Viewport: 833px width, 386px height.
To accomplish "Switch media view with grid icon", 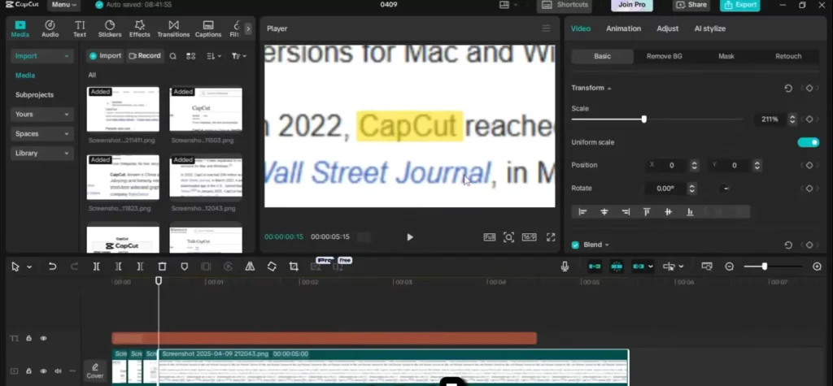I will 190,56.
